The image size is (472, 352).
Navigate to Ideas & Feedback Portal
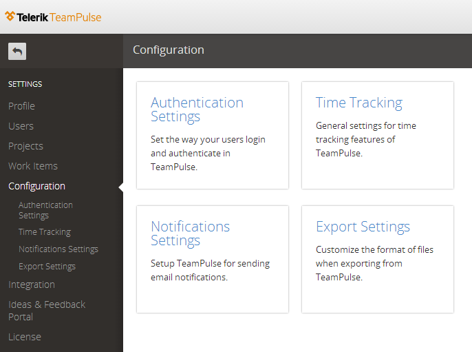tap(47, 311)
